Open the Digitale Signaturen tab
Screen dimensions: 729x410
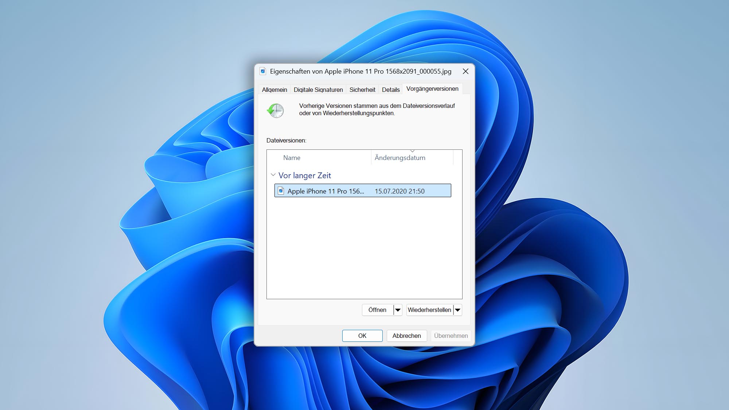(318, 90)
